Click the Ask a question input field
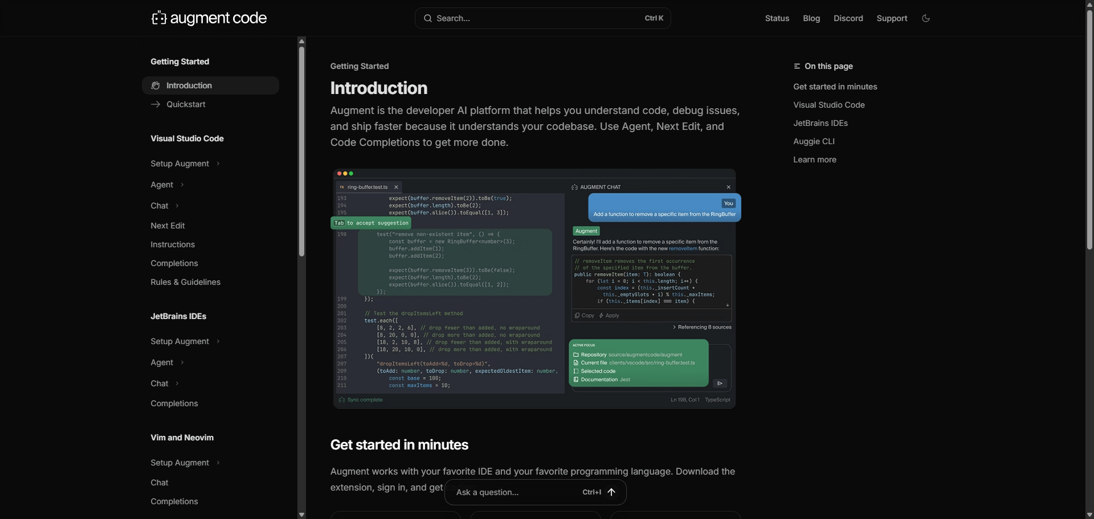 tap(513, 492)
